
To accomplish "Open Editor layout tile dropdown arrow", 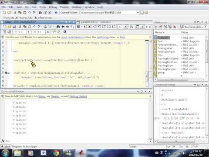I will pyautogui.click(x=142, y=27).
